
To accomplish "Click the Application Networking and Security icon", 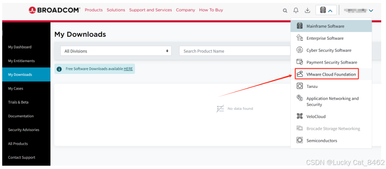I will [299, 98].
